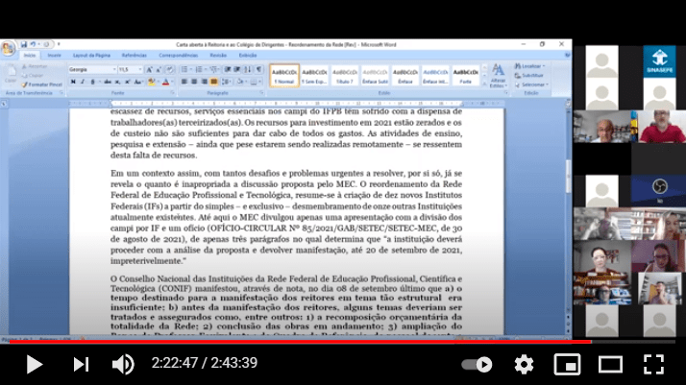Open the Georgia font name dropdown
The image size is (686, 385).
(x=112, y=69)
